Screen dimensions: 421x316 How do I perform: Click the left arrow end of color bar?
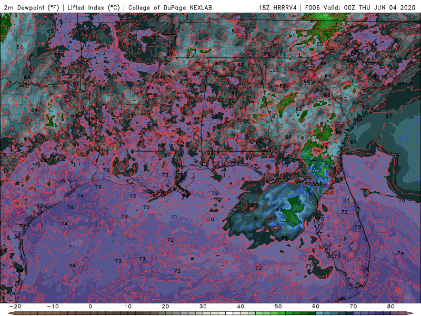[10, 313]
